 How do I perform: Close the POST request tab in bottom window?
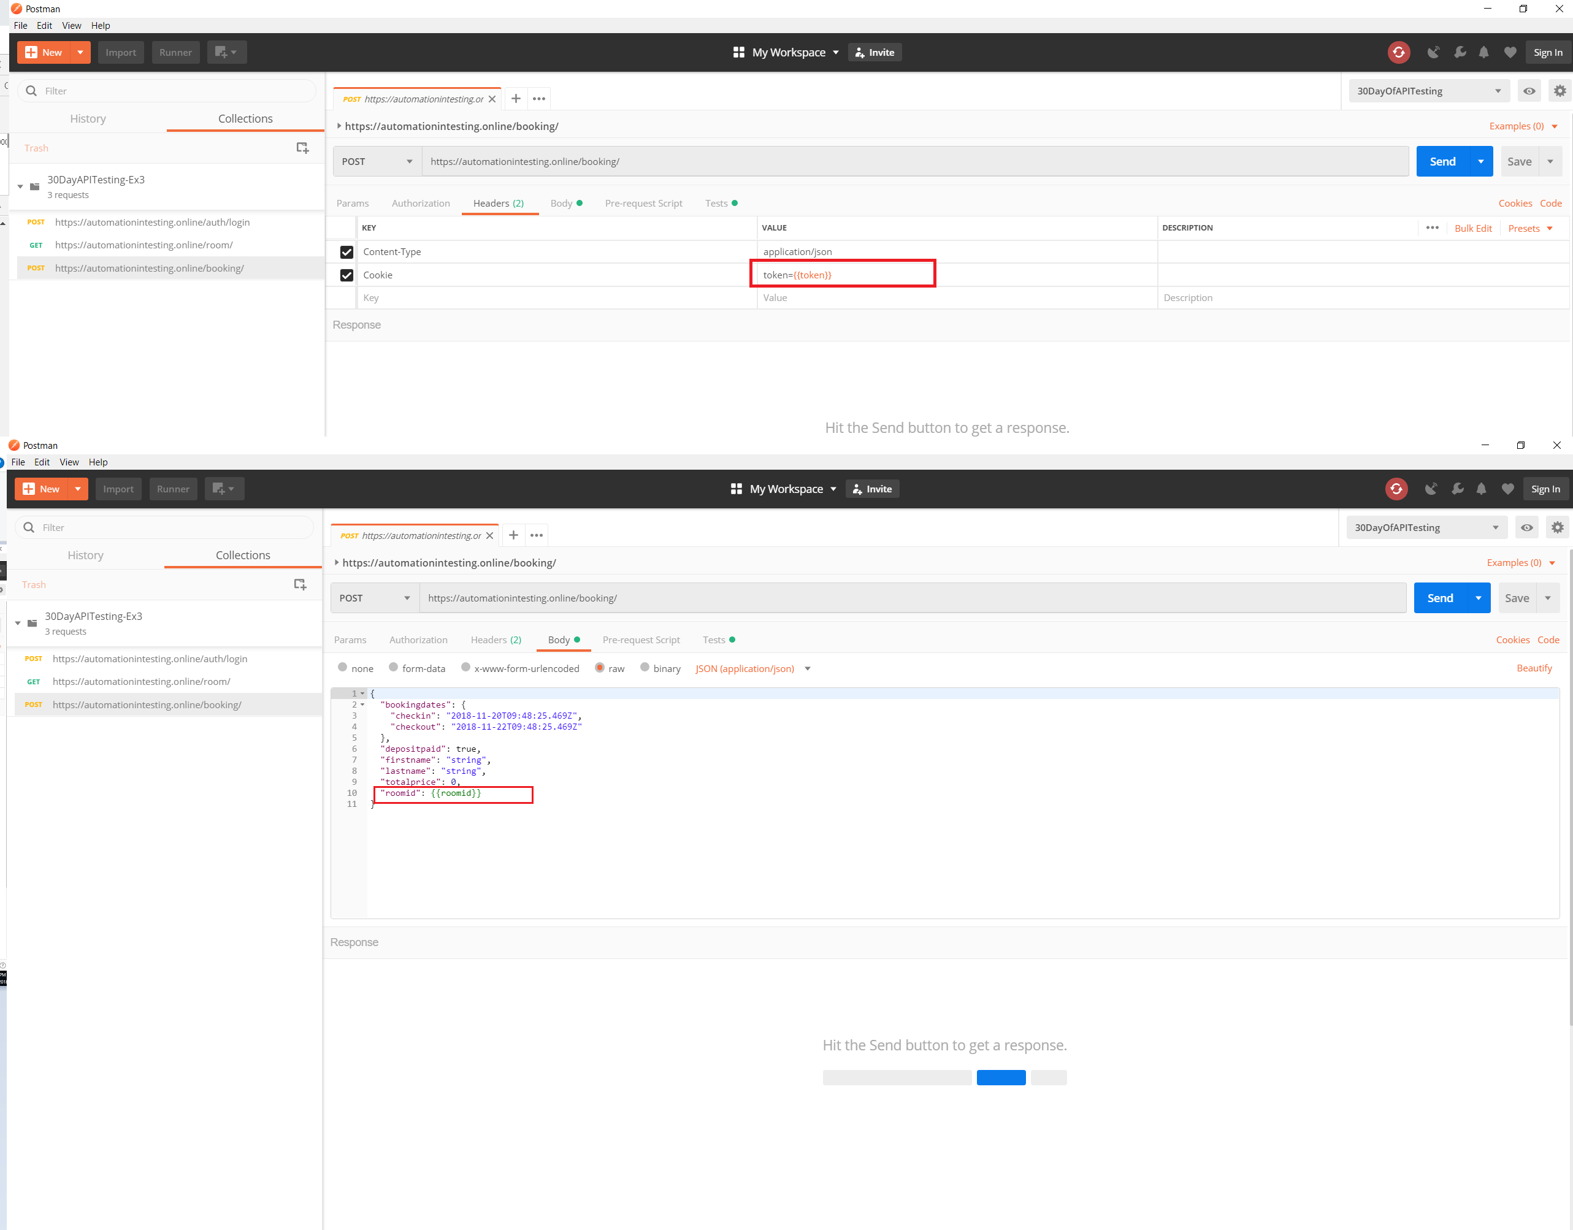(490, 535)
